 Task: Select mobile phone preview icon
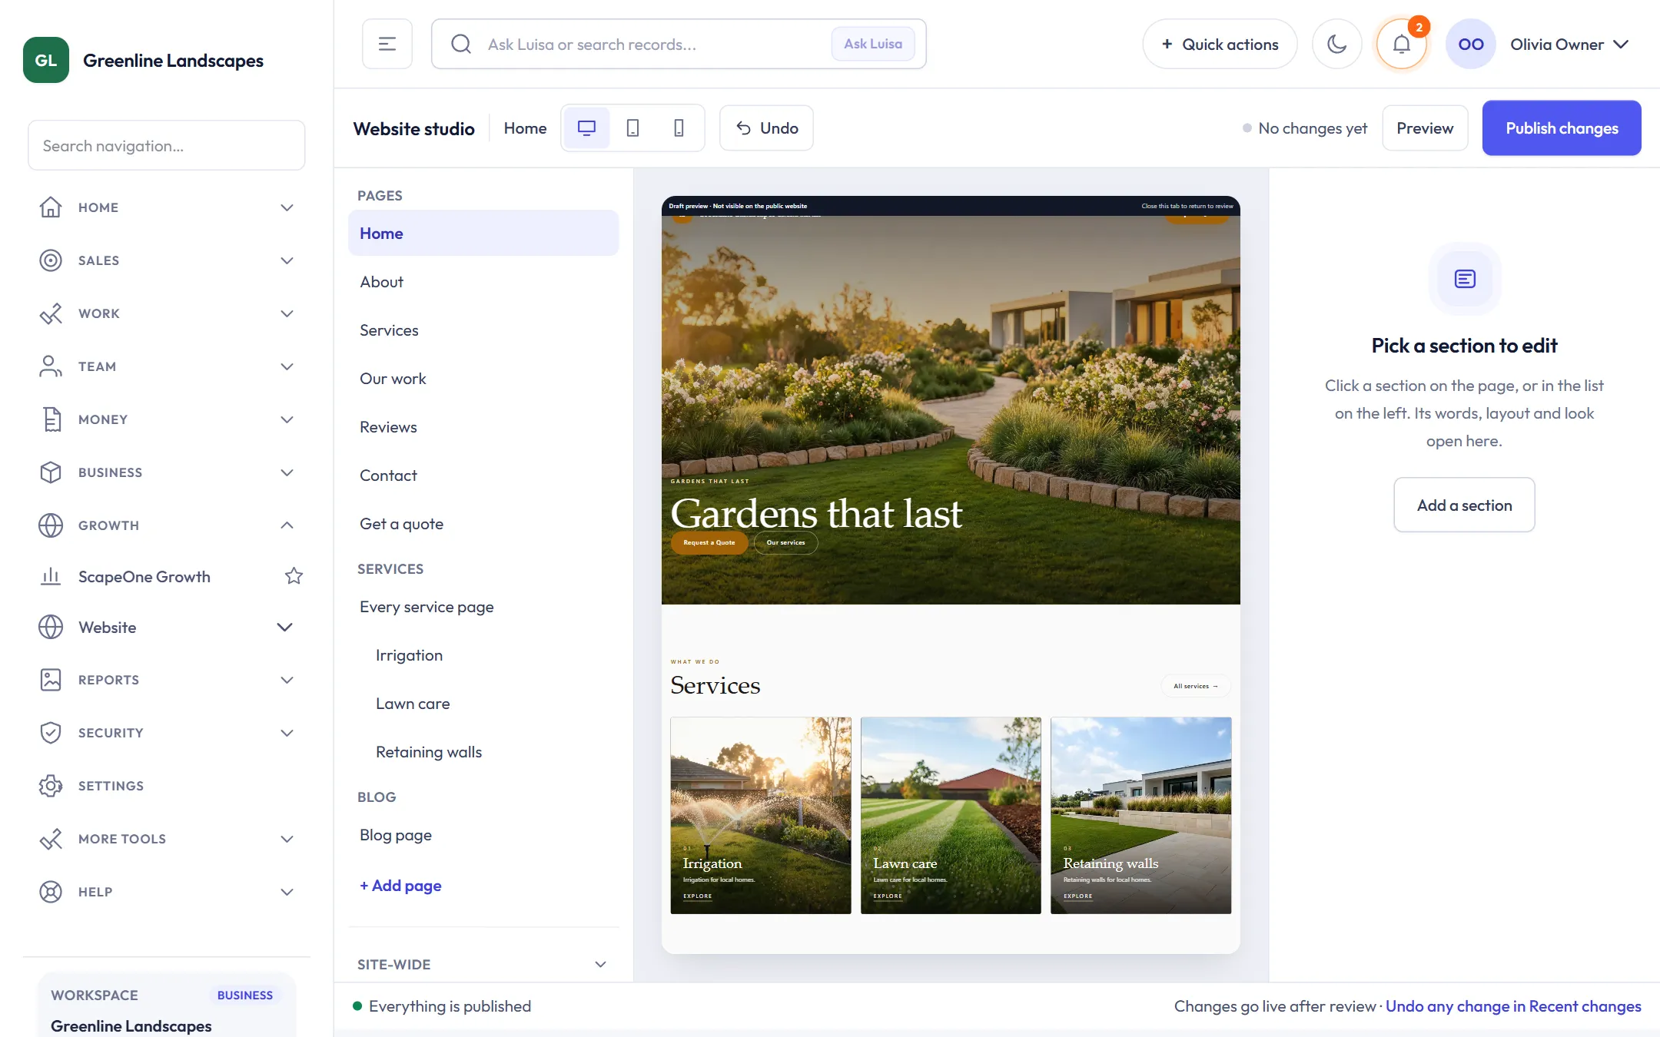tap(679, 128)
